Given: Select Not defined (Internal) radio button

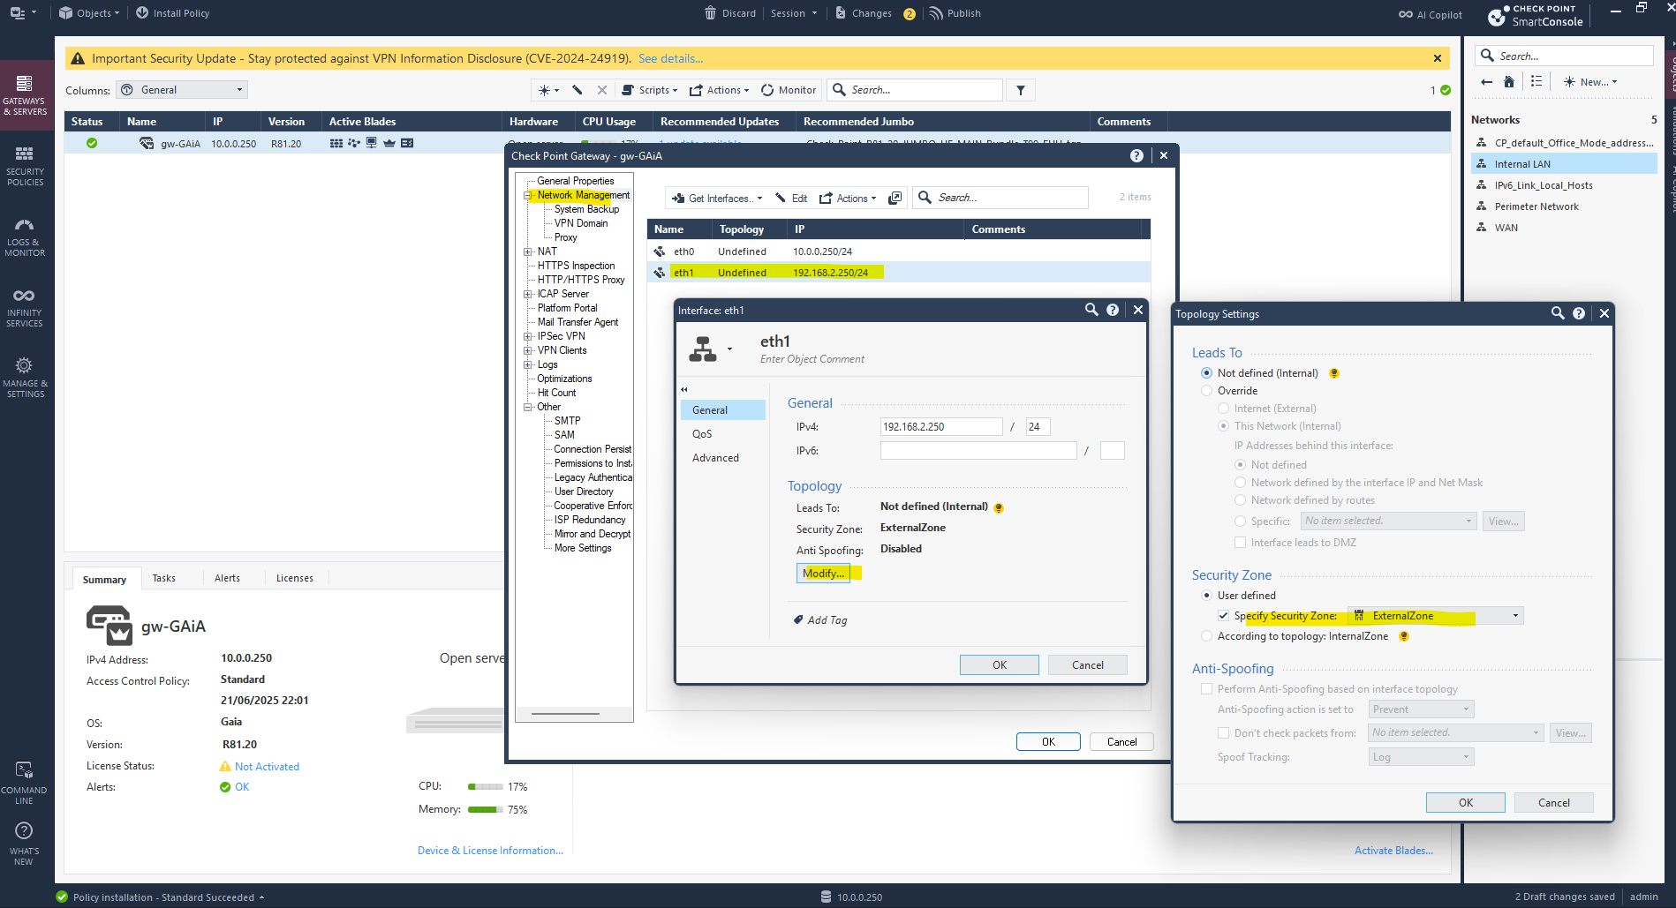Looking at the screenshot, I should pos(1206,373).
